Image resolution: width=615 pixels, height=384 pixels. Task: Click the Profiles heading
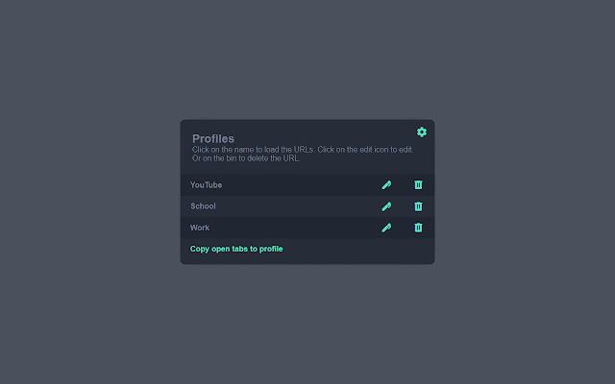point(213,138)
